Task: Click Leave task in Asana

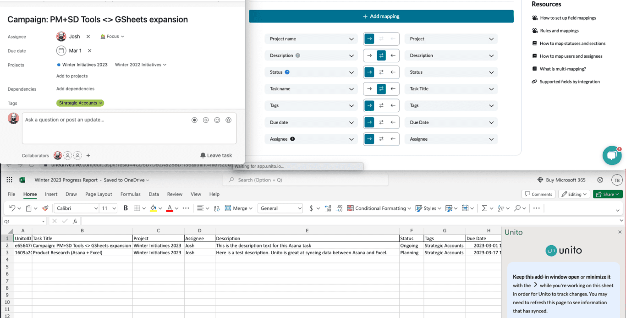Action: (216, 155)
